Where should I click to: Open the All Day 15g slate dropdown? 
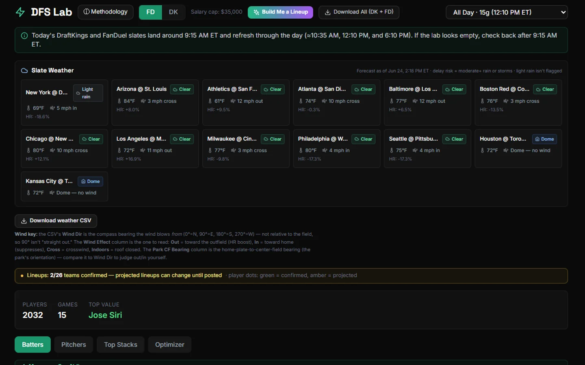tap(507, 12)
